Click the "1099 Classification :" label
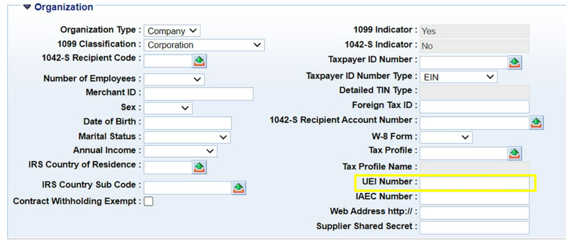This screenshot has height=250, width=573. click(99, 44)
